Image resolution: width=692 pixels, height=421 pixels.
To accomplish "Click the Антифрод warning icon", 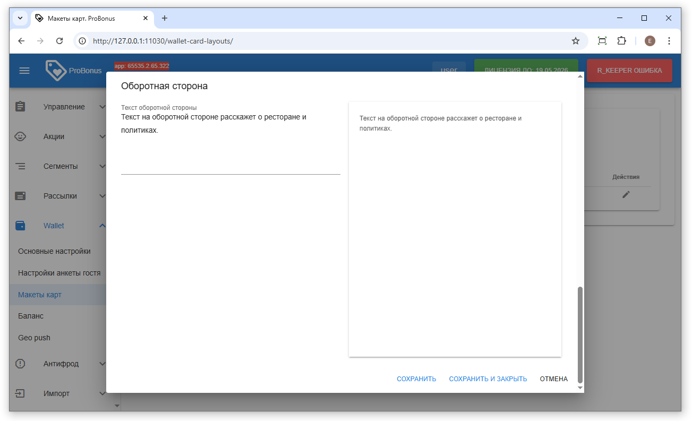I will click(x=20, y=364).
